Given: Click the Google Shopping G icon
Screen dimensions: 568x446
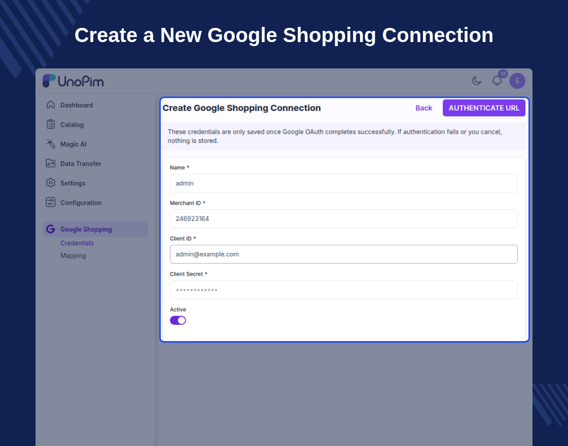Looking at the screenshot, I should [x=51, y=229].
